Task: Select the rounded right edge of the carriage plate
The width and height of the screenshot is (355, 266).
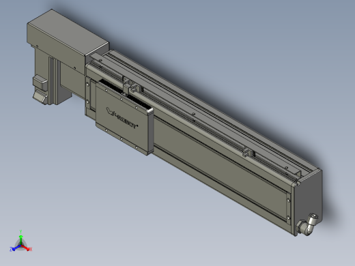Action: pyautogui.click(x=151, y=132)
